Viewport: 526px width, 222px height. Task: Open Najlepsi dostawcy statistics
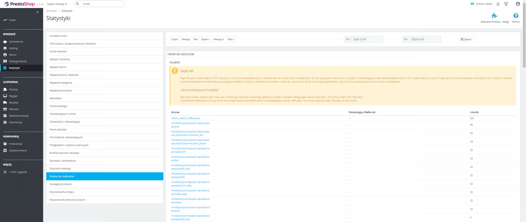point(105,59)
